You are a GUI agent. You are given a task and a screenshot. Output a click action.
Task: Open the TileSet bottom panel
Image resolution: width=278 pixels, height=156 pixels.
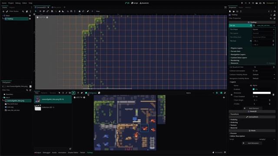tap(83, 153)
